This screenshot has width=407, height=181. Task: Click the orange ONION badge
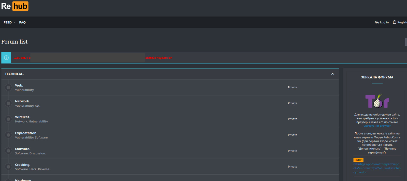coord(358,160)
